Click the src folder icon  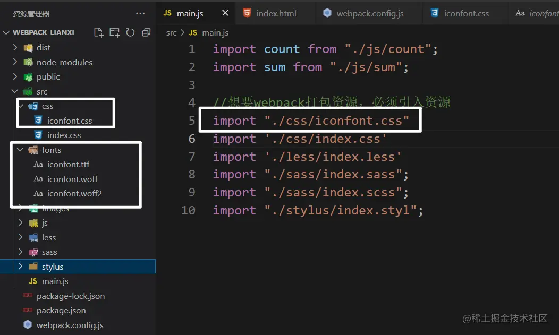pos(28,91)
